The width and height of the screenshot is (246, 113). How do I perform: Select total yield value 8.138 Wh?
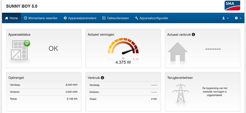coord(72,99)
